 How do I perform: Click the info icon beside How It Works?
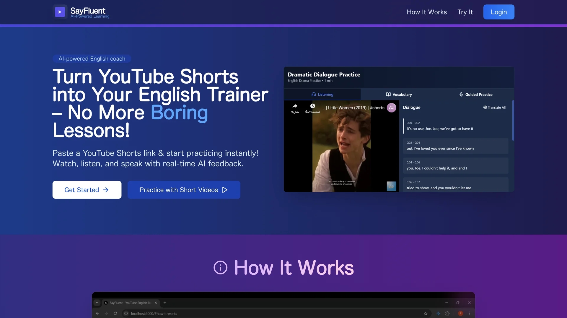[x=220, y=268]
